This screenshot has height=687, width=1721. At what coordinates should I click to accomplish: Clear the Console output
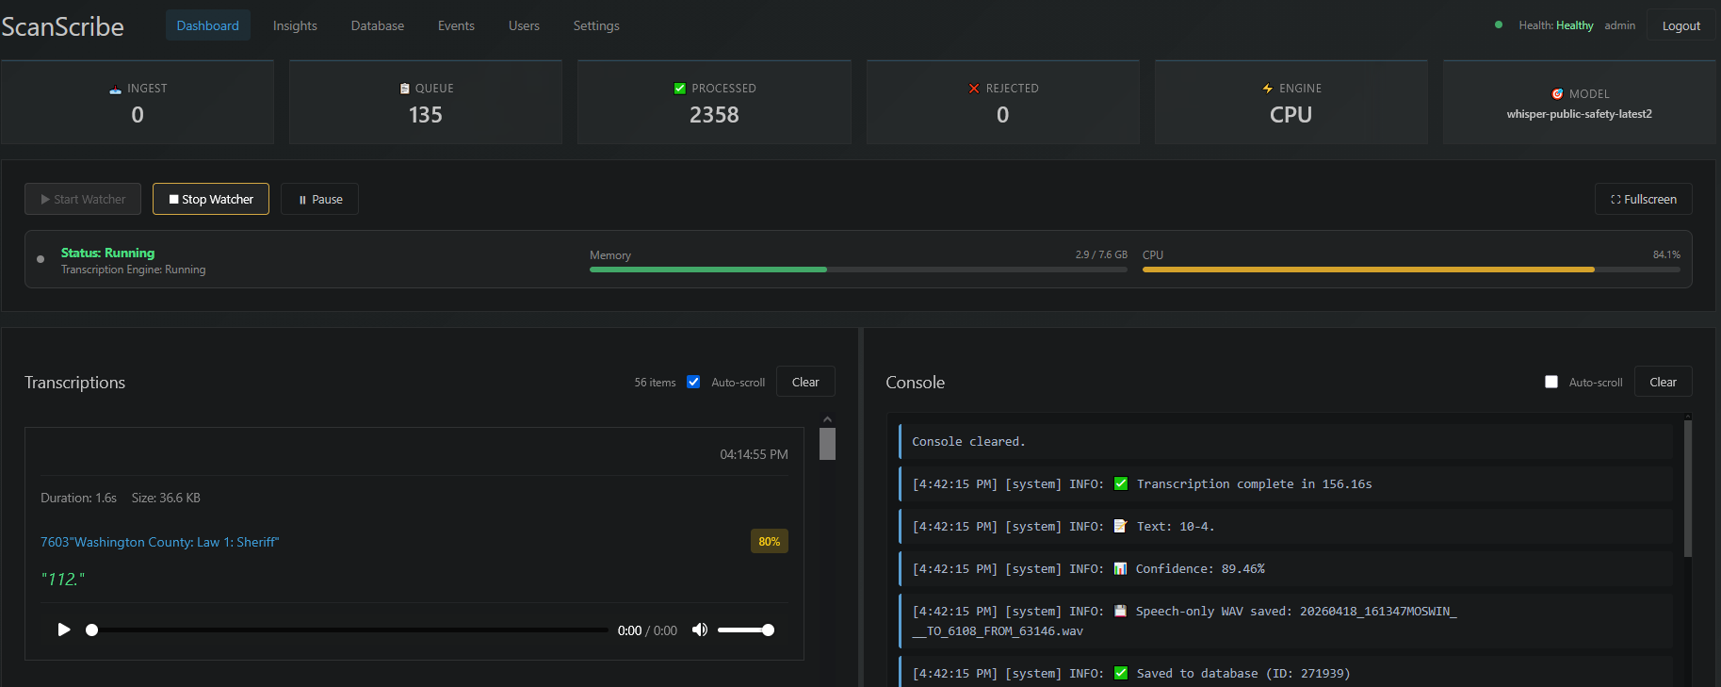[x=1663, y=382]
